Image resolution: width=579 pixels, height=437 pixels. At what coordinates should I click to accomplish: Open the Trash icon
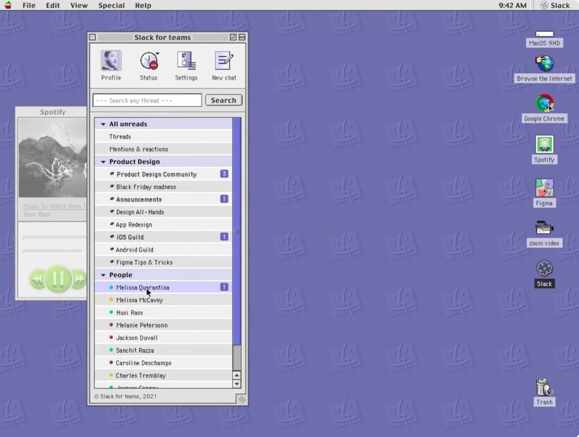(544, 387)
